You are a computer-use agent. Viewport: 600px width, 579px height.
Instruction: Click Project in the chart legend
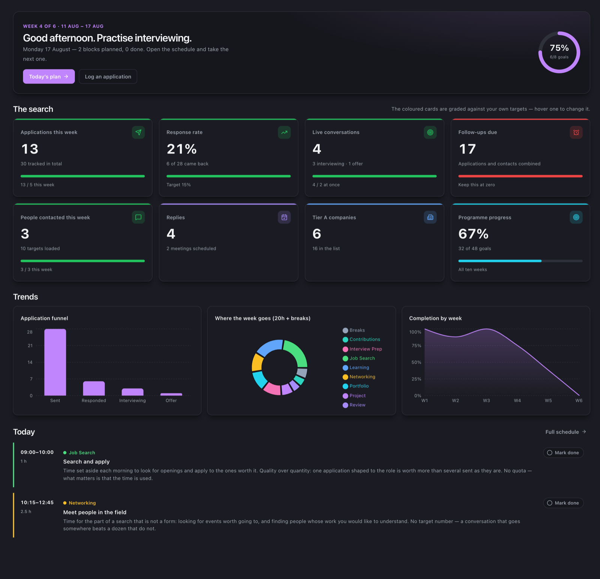[x=354, y=396]
